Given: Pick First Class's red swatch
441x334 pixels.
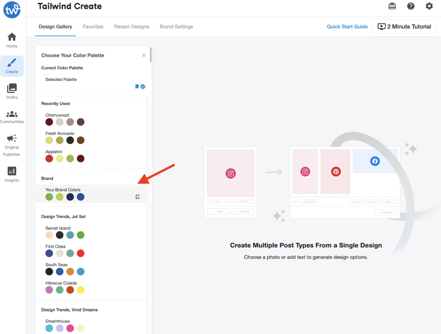Looking at the screenshot, I should [81, 253].
